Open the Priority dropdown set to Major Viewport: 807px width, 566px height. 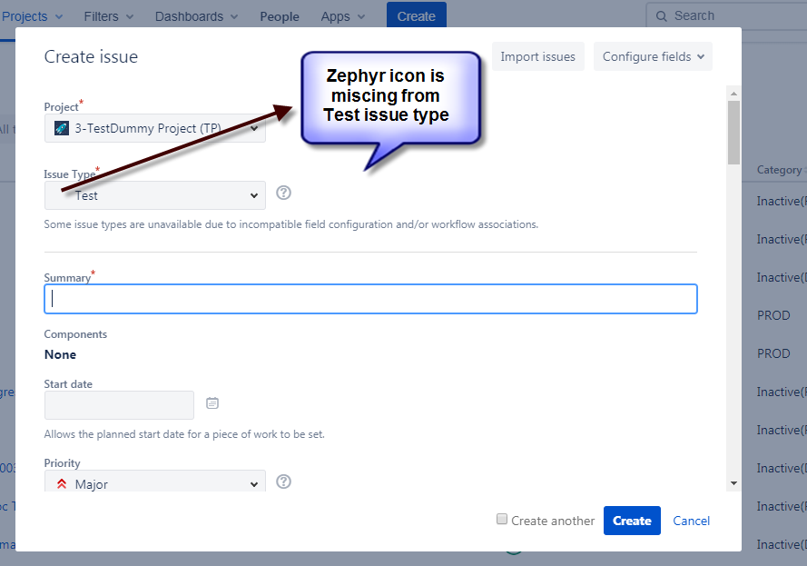[155, 481]
